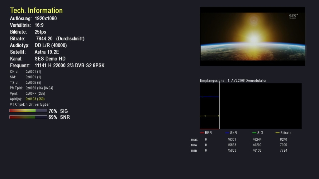
Task: Click the now Bitrate value 7905
Action: (283, 145)
